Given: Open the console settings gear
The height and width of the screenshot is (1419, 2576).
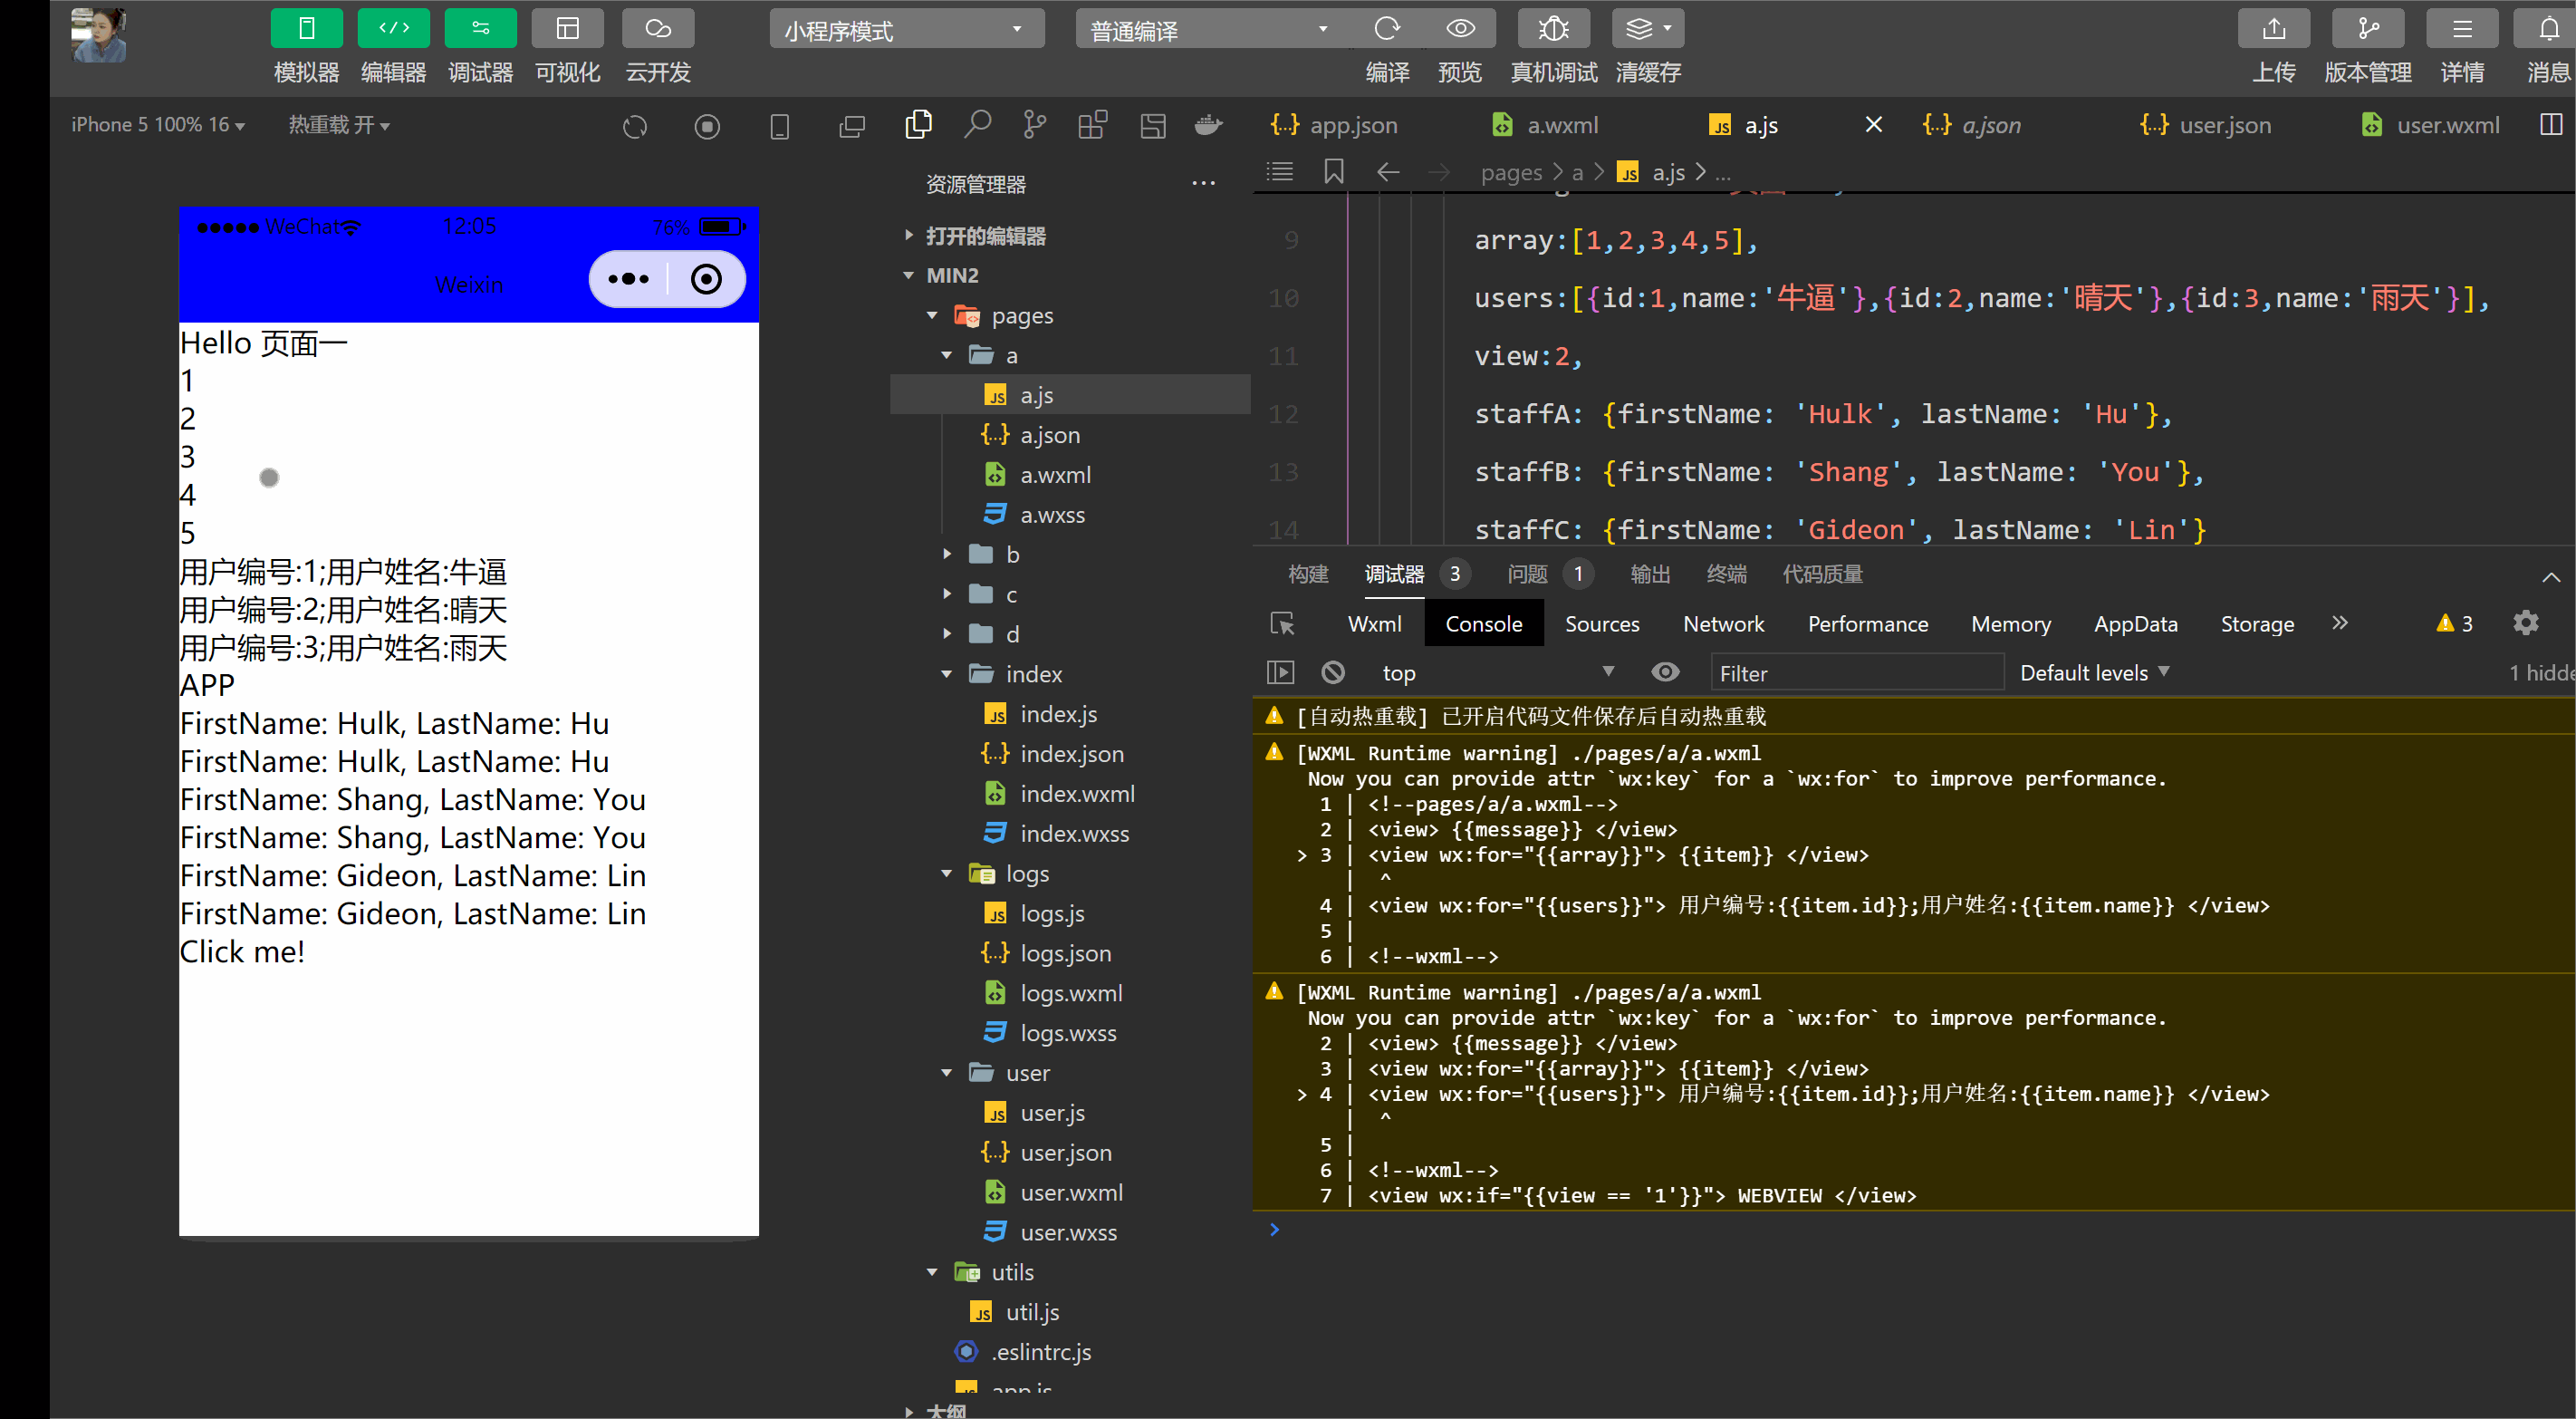Looking at the screenshot, I should (2525, 623).
